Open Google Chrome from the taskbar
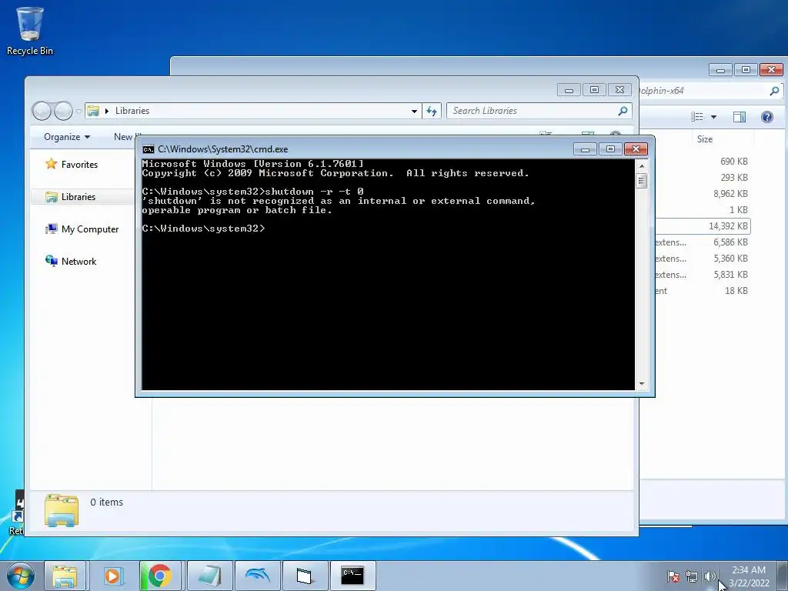The width and height of the screenshot is (788, 591). [x=160, y=576]
